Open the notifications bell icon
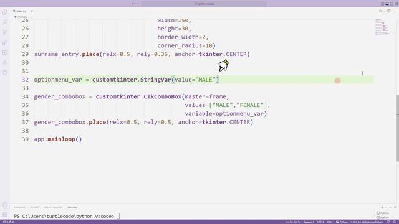Image resolution: width=399 pixels, height=224 pixels. pyautogui.click(x=395, y=222)
